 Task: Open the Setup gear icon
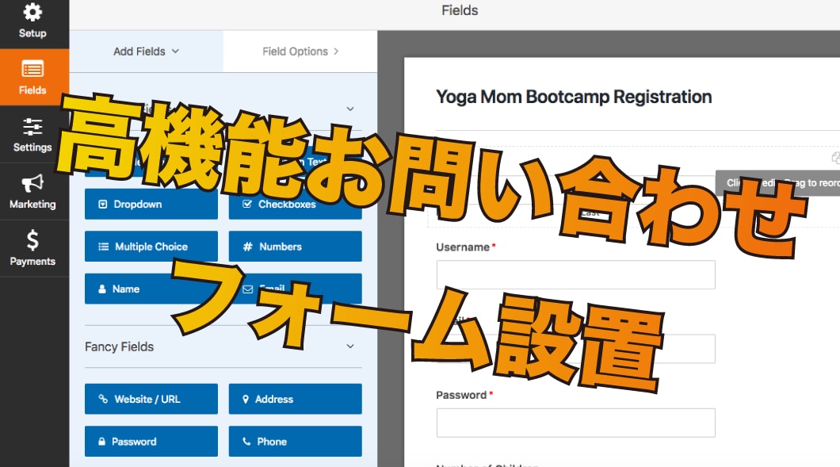(x=32, y=12)
